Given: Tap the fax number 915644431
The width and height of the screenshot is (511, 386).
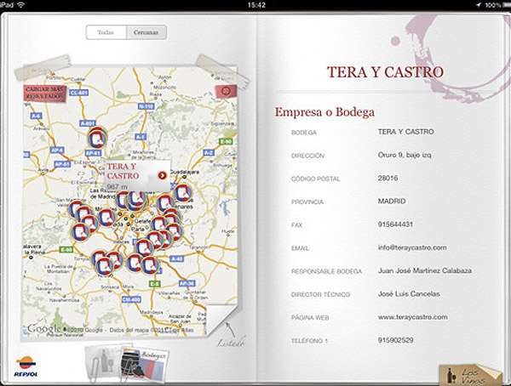Looking at the screenshot, I should point(396,224).
